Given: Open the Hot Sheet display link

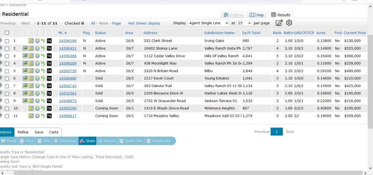Looking at the screenshot, I should tap(144, 23).
